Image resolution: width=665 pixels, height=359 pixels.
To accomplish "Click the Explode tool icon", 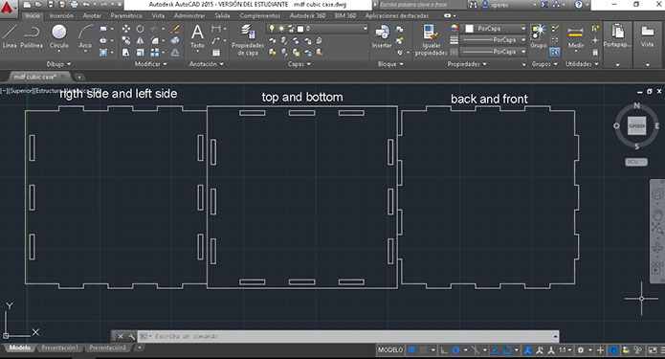I will pyautogui.click(x=175, y=41).
